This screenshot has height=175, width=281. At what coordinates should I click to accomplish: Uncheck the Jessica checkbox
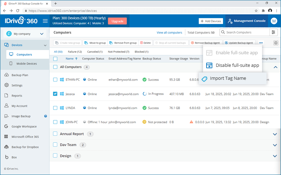55,94
